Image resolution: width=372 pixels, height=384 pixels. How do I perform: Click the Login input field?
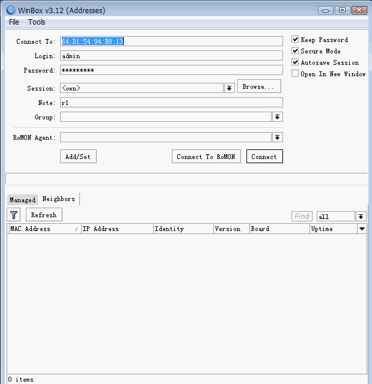click(x=171, y=56)
